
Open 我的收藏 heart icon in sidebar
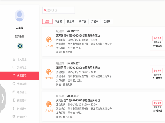click(x=14, y=84)
